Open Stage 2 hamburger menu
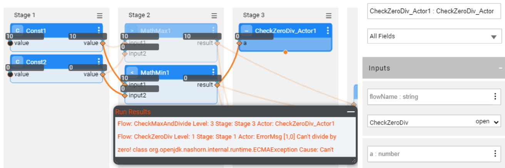 coord(214,15)
